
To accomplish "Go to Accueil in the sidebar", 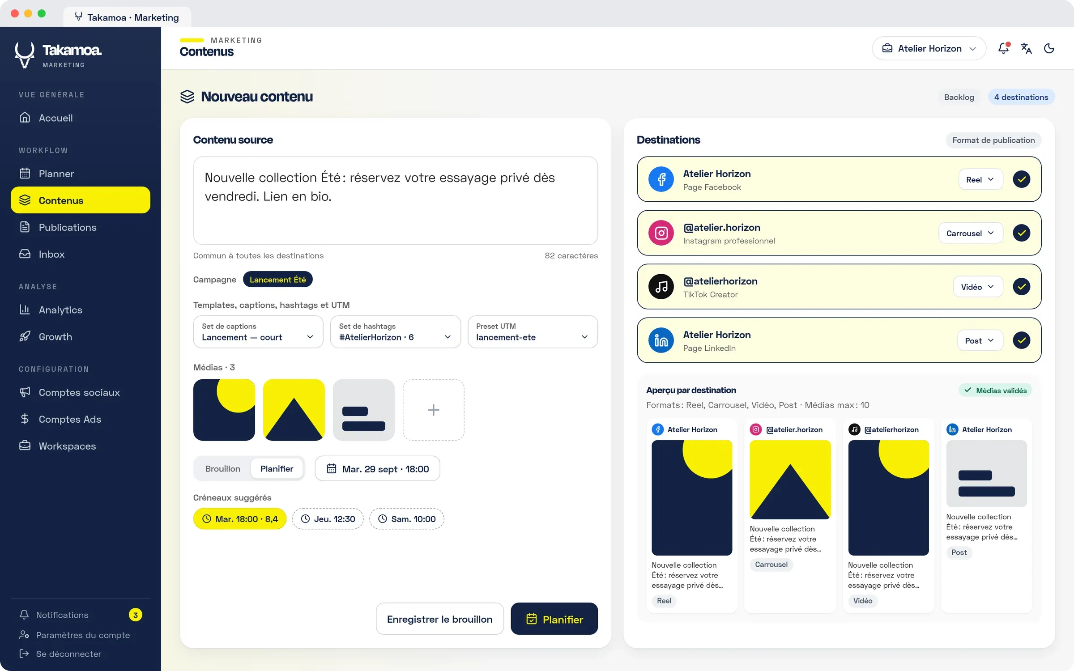I will pos(81,118).
